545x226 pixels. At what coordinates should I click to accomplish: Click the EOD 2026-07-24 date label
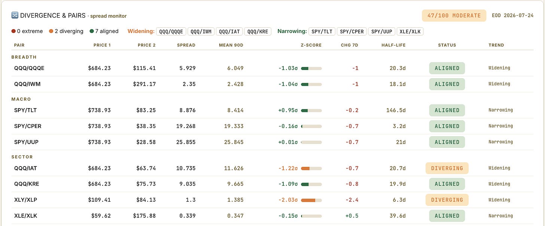click(x=513, y=16)
